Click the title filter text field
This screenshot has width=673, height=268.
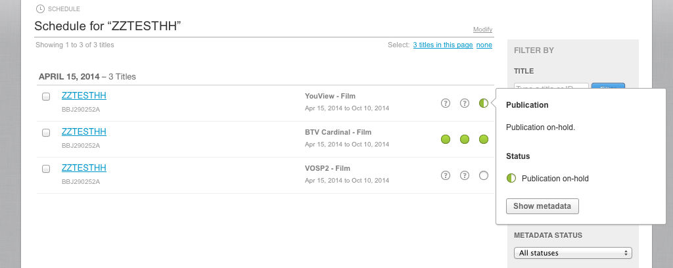pos(551,88)
